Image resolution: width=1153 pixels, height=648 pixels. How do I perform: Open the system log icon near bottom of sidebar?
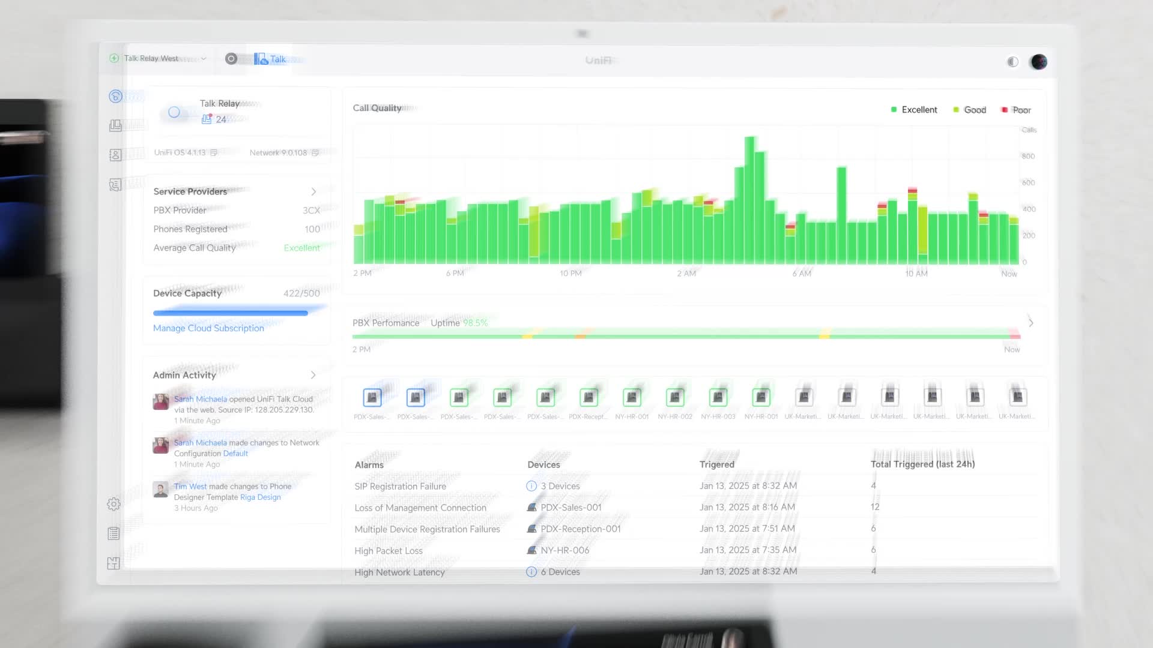pyautogui.click(x=113, y=533)
